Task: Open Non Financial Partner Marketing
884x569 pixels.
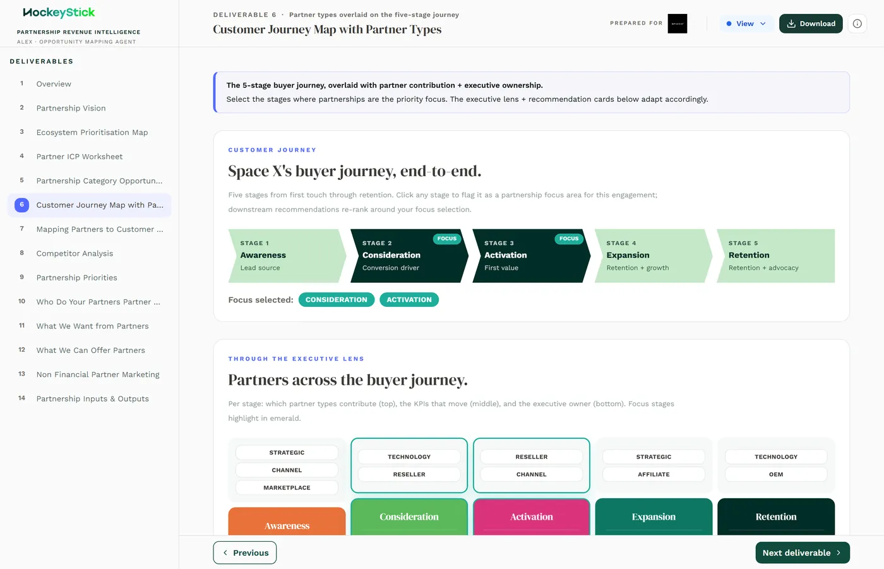Action: click(89, 374)
